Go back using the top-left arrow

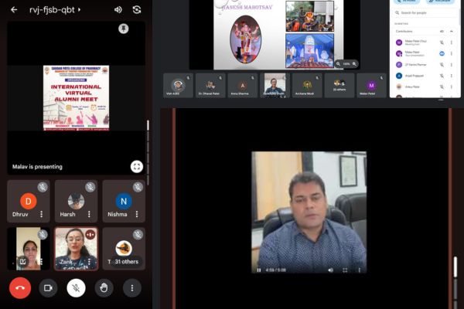(14, 10)
